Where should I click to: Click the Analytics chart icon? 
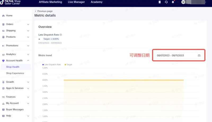pos(3,54)
